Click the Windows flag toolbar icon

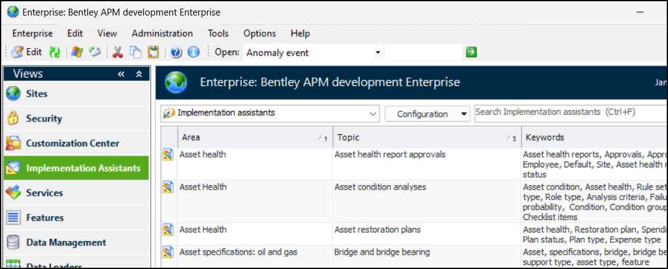(x=78, y=53)
